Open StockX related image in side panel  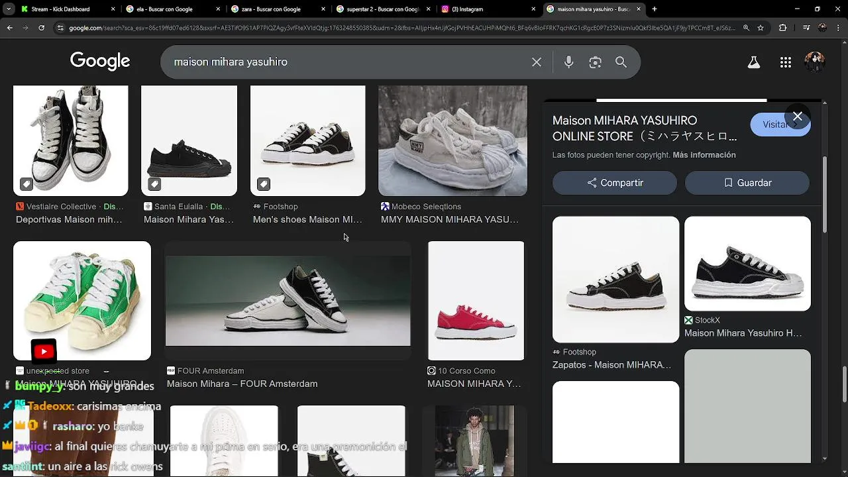pyautogui.click(x=747, y=264)
